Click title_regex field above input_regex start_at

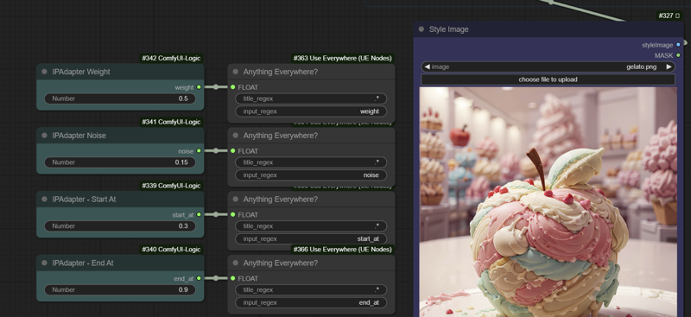[x=311, y=226]
